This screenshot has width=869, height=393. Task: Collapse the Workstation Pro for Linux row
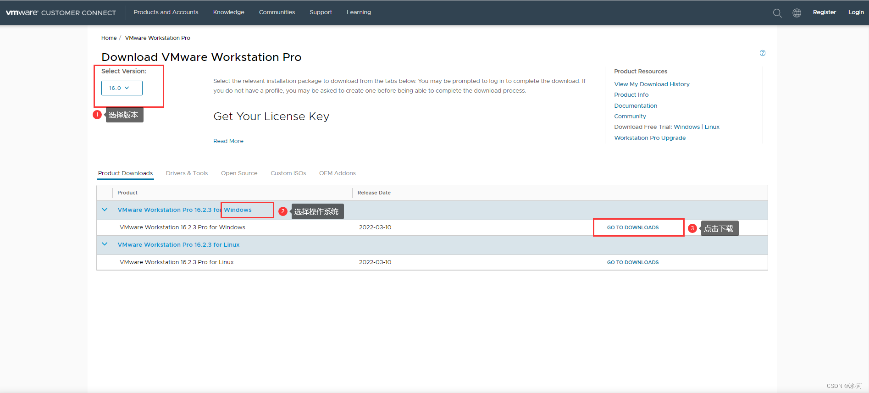pyautogui.click(x=105, y=244)
